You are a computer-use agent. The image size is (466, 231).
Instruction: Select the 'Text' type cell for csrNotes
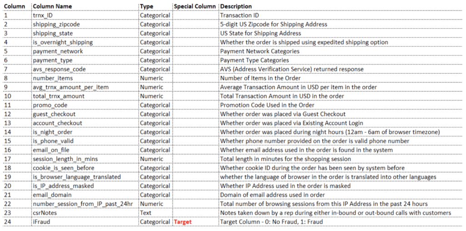[155, 213]
